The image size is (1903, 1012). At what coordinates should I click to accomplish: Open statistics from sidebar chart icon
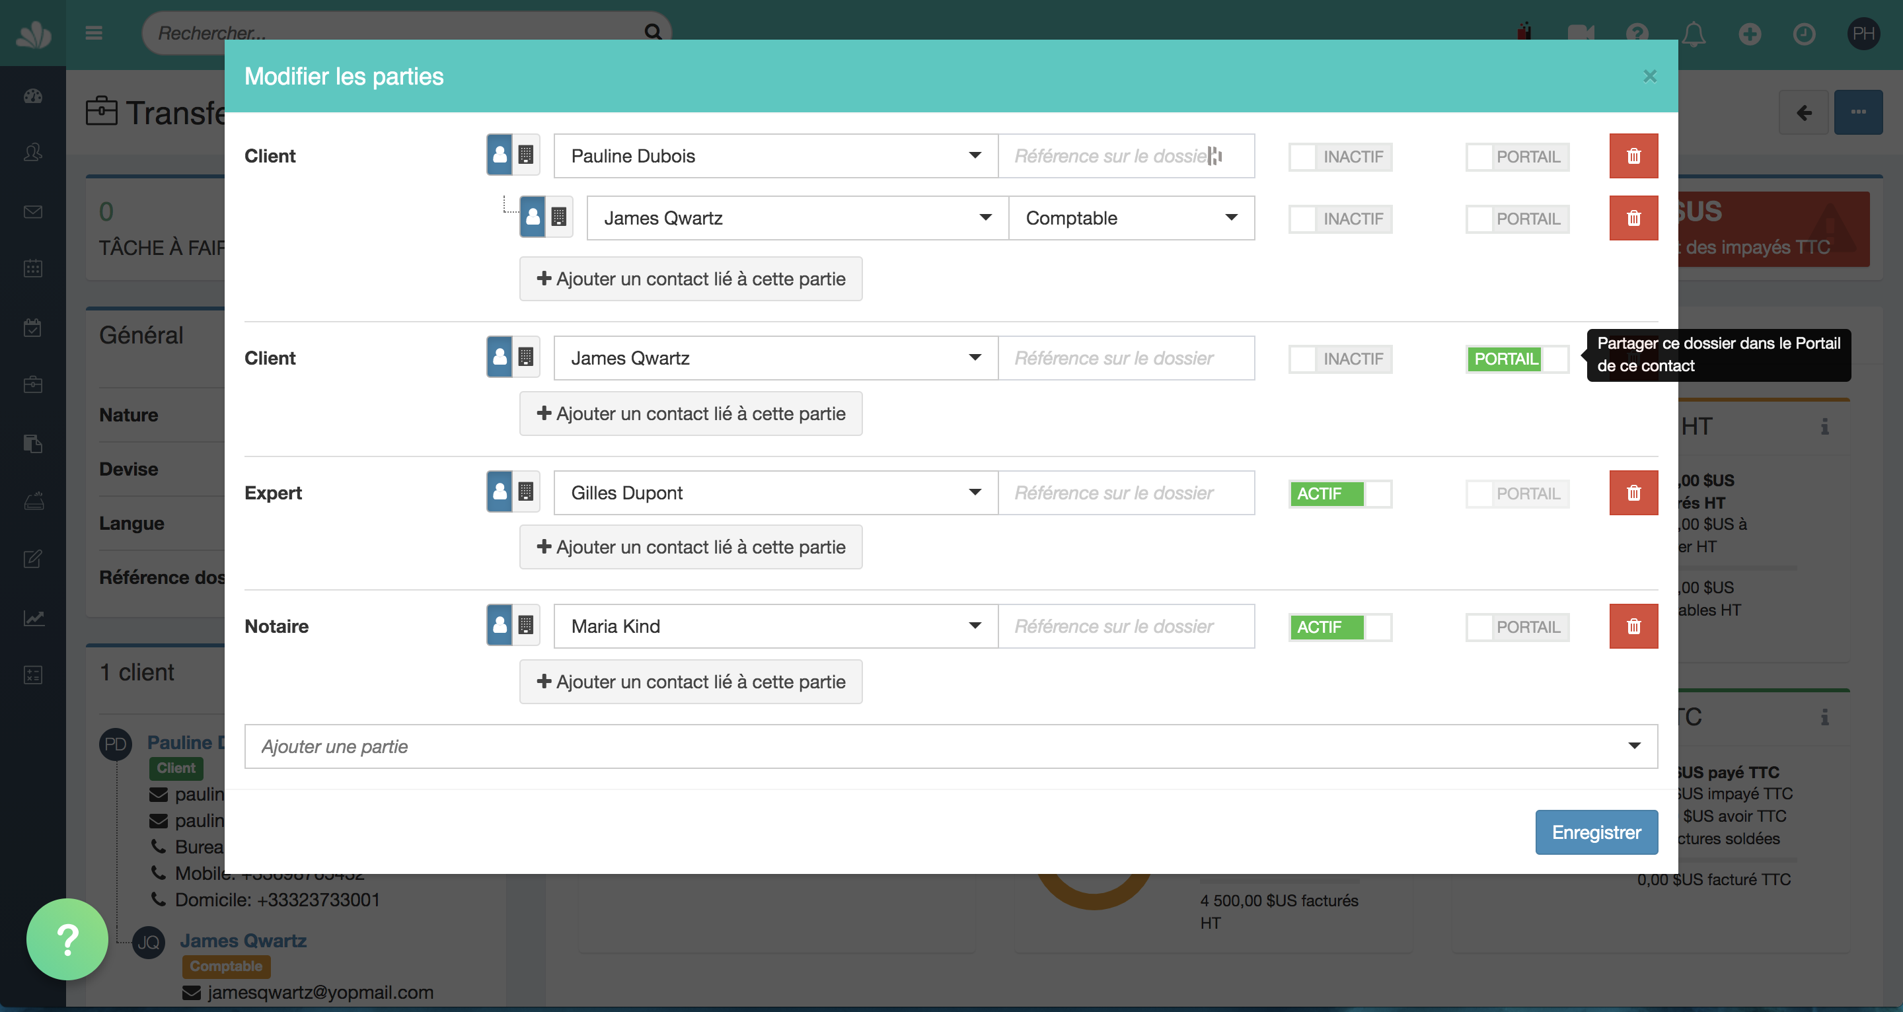point(33,618)
